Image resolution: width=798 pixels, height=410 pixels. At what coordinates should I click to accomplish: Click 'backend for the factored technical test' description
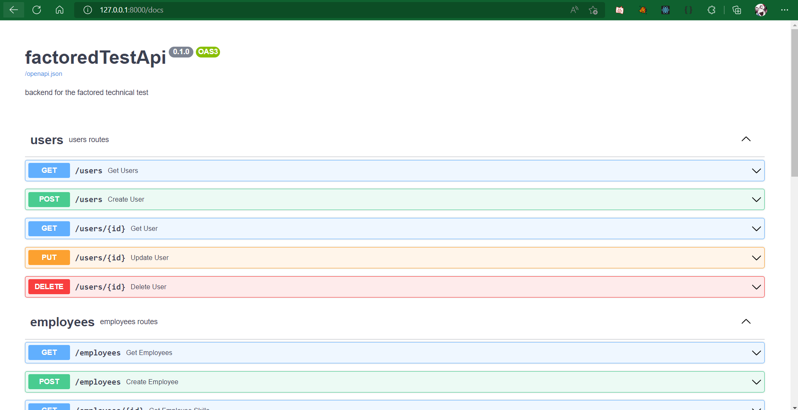[87, 92]
